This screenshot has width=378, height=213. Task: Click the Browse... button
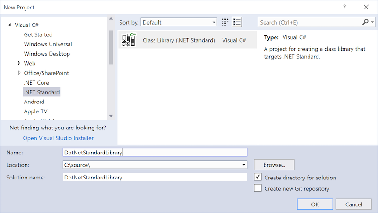click(x=274, y=165)
